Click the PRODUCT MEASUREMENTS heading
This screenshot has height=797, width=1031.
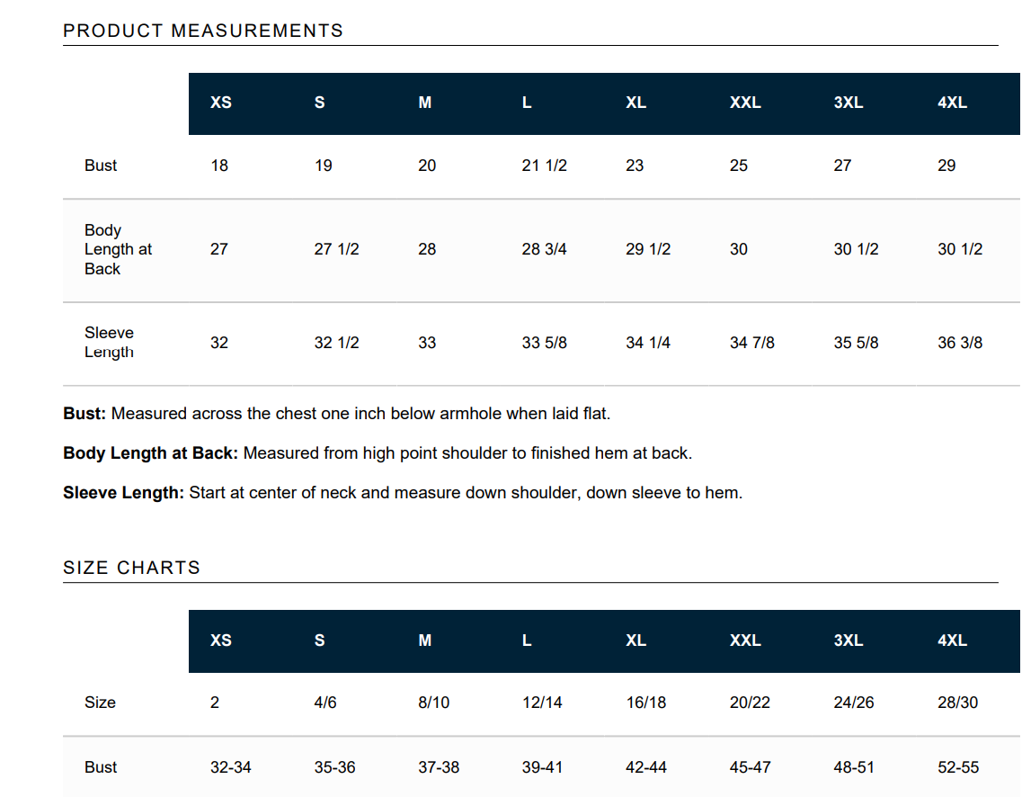[203, 31]
